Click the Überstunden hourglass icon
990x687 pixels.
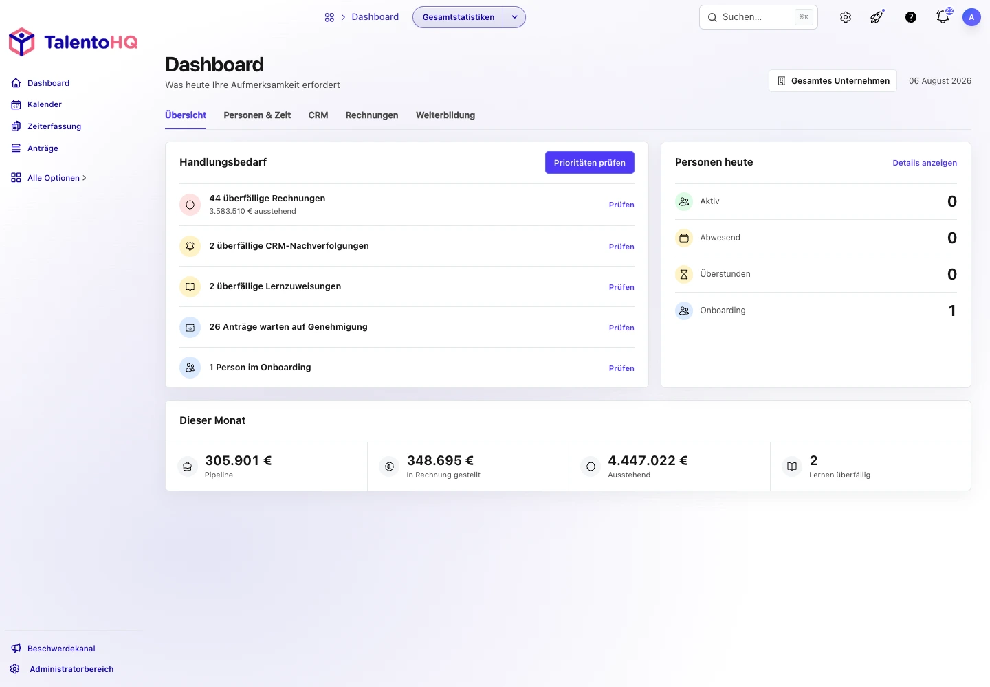684,274
